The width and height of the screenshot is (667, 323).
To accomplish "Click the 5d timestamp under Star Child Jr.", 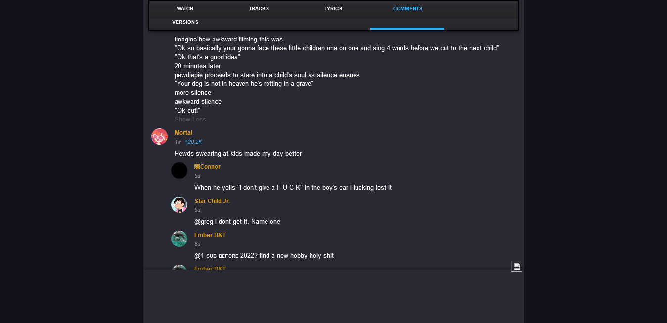I will pyautogui.click(x=197, y=210).
